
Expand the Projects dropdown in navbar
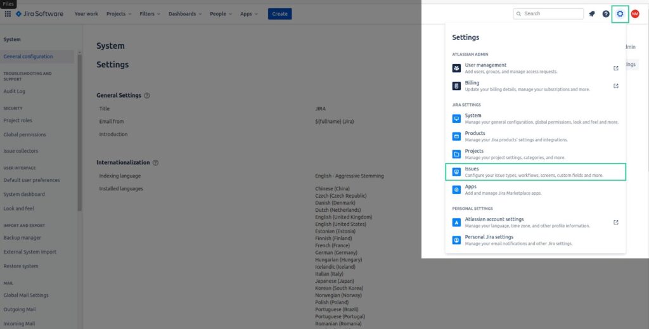pos(119,14)
